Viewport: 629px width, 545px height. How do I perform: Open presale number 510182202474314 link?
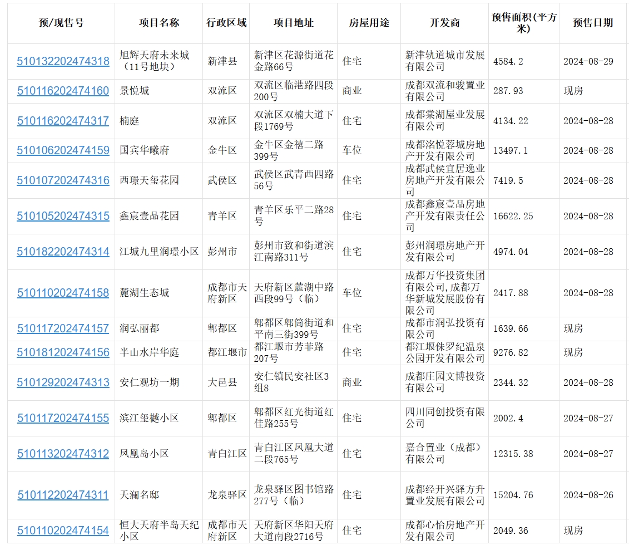[63, 252]
